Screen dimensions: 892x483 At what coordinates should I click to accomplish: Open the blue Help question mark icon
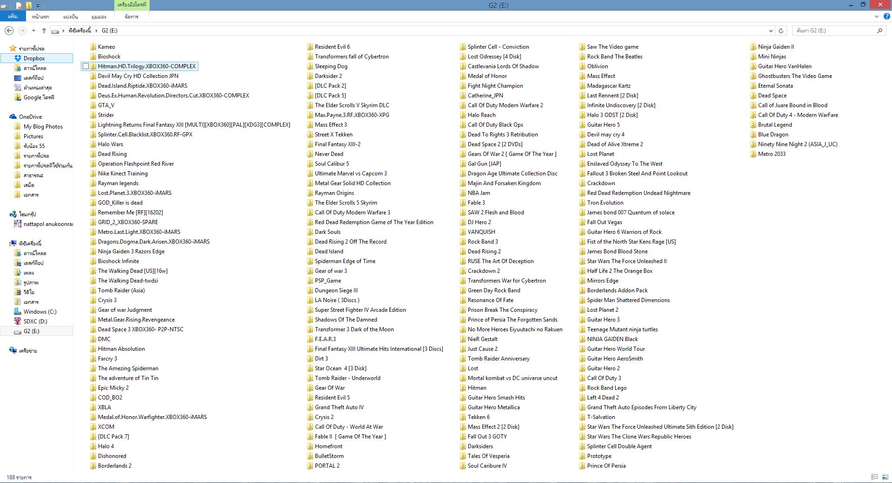[x=886, y=16]
